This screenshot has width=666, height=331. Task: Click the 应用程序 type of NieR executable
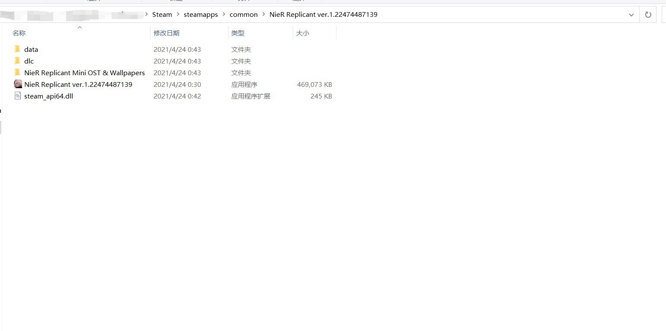click(244, 84)
